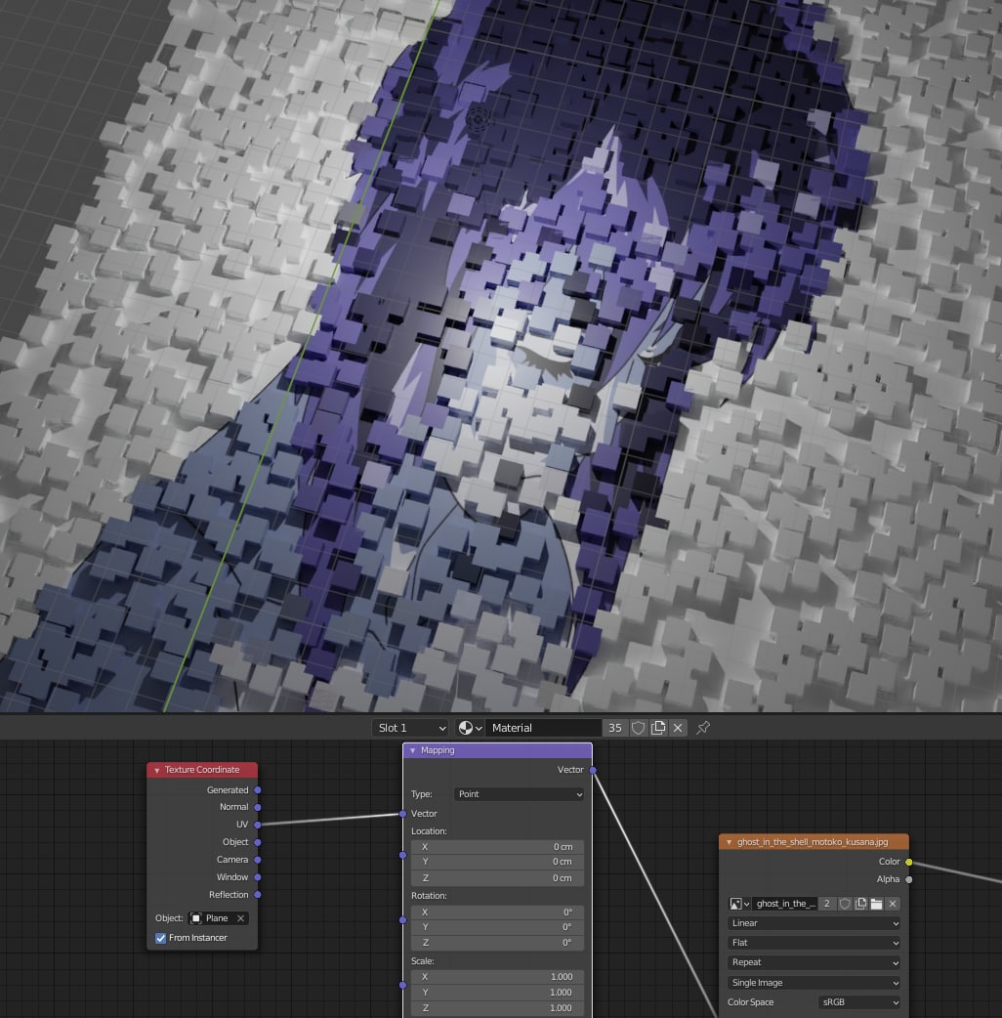Select the ghost_in_the_shell_motoko_kusana.jpg node header

(x=814, y=842)
